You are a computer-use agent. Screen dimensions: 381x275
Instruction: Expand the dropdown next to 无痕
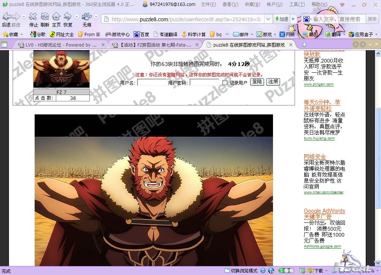pyautogui.click(x=96, y=16)
